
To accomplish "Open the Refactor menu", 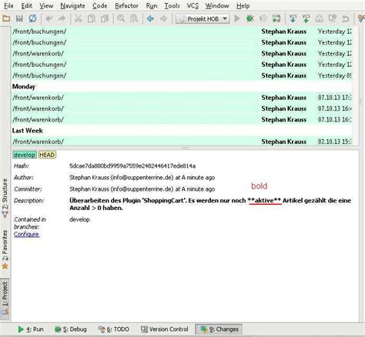I will 126,5.
